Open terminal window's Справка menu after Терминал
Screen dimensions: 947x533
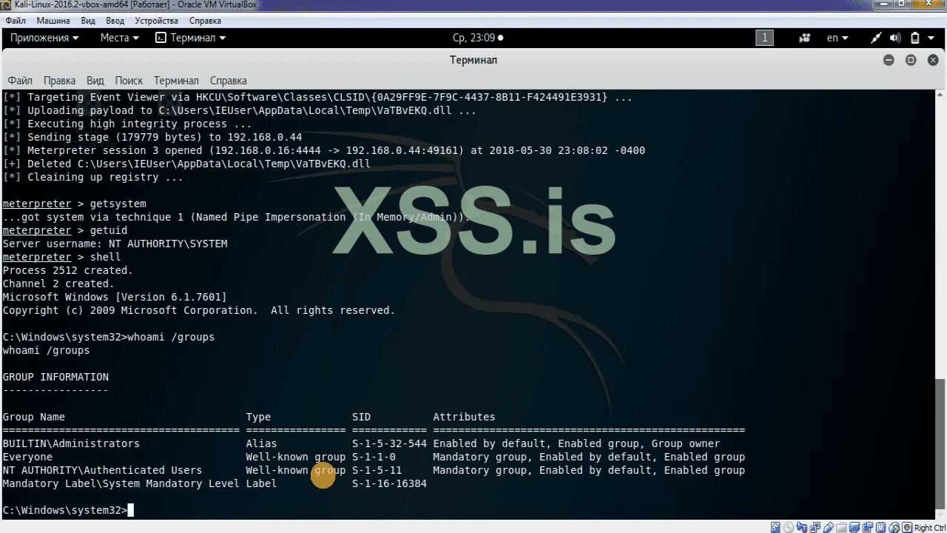(228, 81)
